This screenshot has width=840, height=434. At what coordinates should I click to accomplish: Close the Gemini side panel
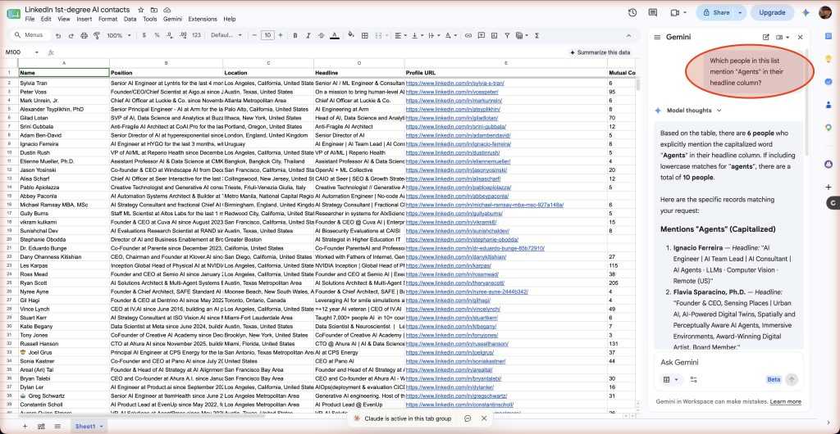pos(801,37)
